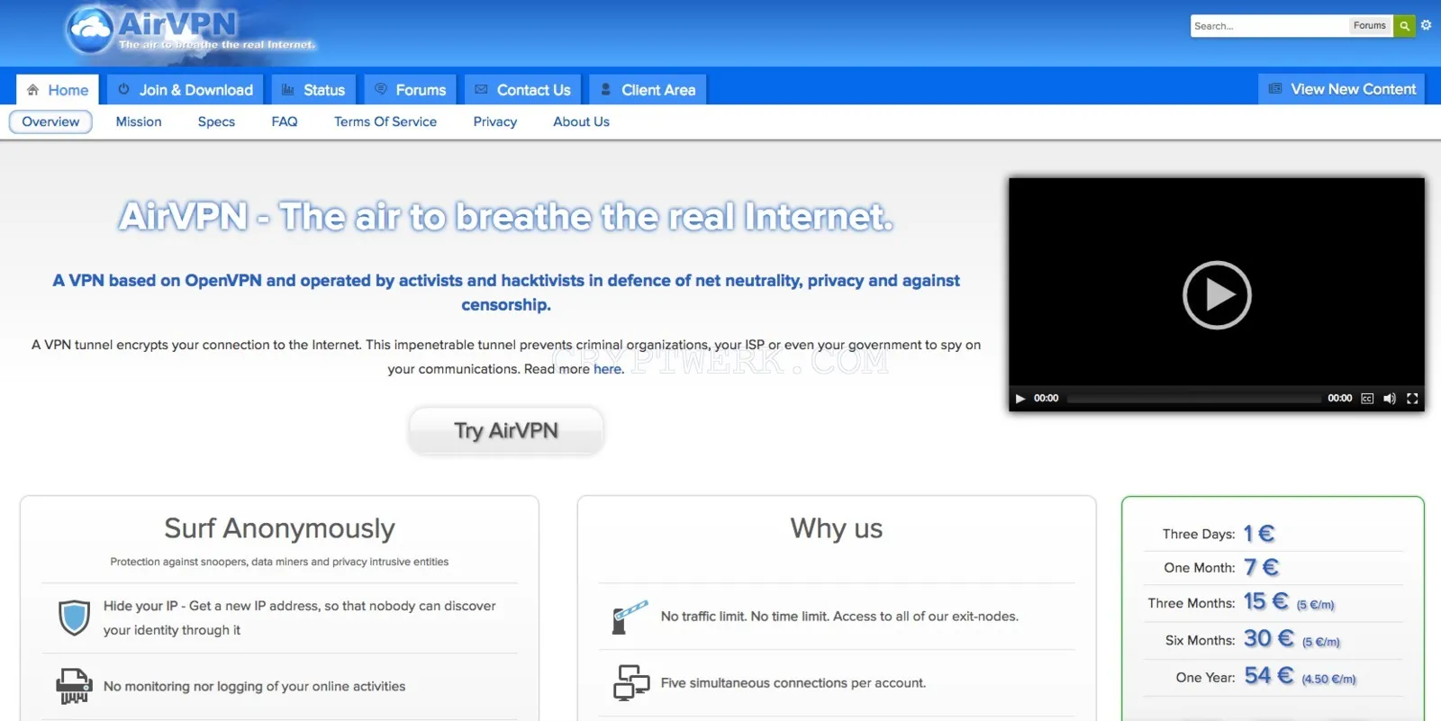Select the Overview sub-menu item
The image size is (1441, 721).
click(x=50, y=122)
